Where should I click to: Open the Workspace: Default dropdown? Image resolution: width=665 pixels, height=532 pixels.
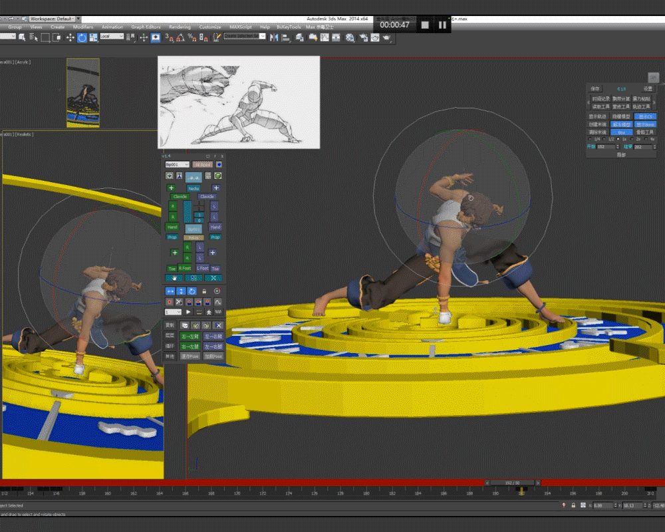point(53,19)
